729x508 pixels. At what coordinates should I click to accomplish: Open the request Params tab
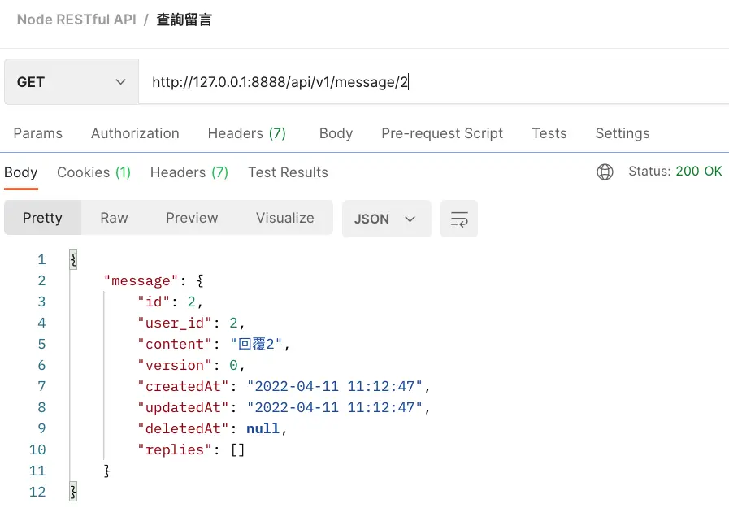tap(38, 133)
